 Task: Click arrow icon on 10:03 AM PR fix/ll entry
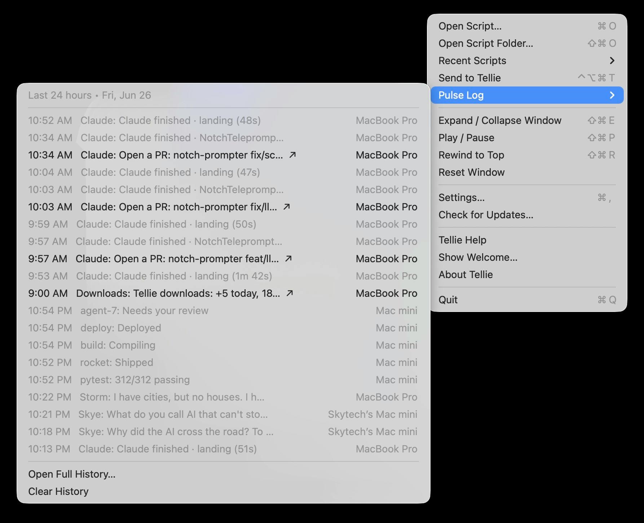pos(287,207)
